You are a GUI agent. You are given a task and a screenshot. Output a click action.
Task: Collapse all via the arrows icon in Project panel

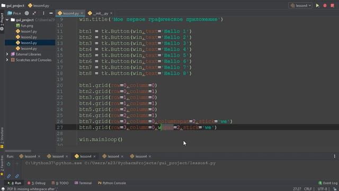click(x=34, y=13)
